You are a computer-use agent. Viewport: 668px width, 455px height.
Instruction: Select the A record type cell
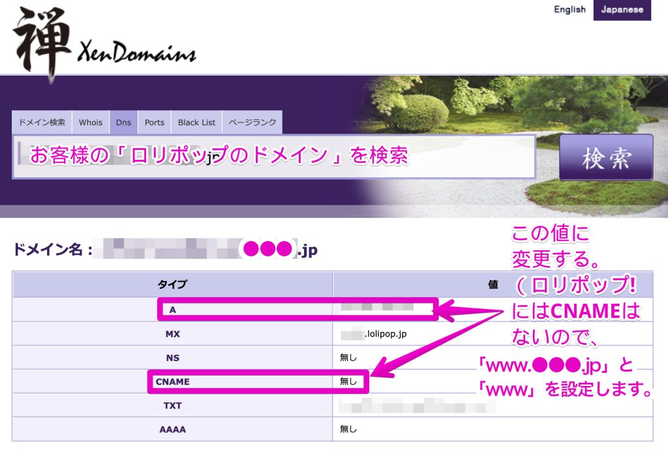[x=172, y=310]
